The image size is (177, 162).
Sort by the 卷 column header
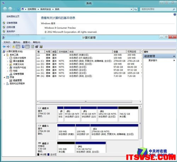tap(41, 52)
